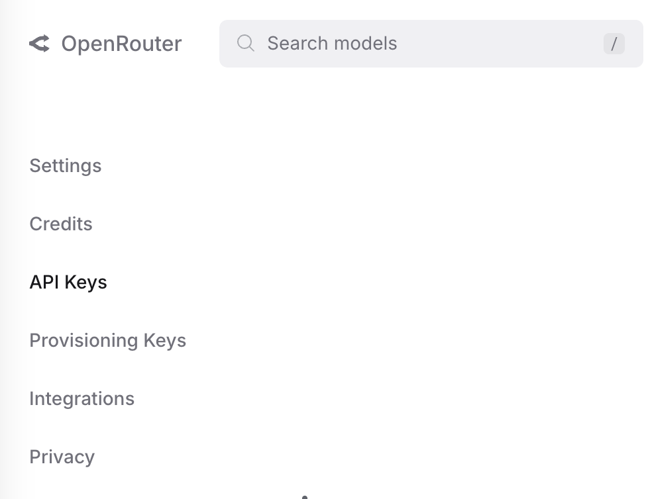Click the currently active API Keys item

[x=68, y=282]
